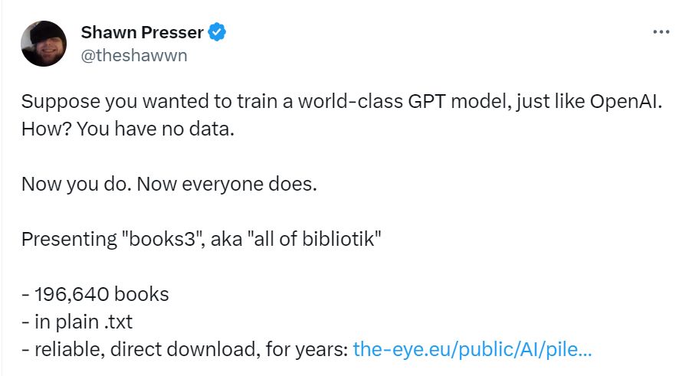Image resolution: width=679 pixels, height=376 pixels.
Task: Click the "- in plain .txt" bullet line
Action: (x=77, y=322)
